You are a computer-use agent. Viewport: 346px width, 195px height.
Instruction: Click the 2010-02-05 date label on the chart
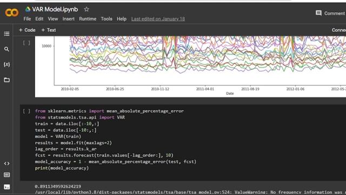pos(70,89)
